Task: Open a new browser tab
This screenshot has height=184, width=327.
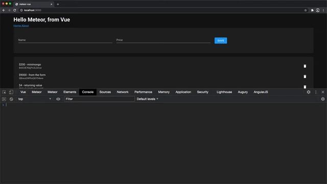Action: click(x=58, y=4)
